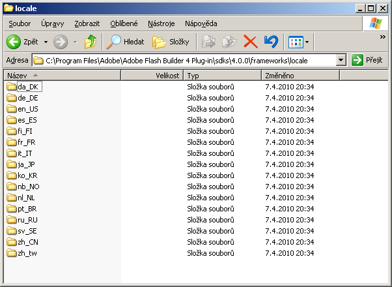Select the fr_FR folder icon
The image size is (392, 287).
(x=12, y=142)
